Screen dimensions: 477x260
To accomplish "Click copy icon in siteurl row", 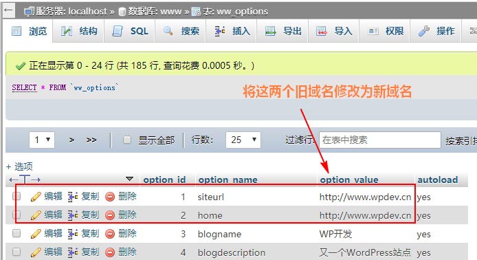I will coord(73,197).
